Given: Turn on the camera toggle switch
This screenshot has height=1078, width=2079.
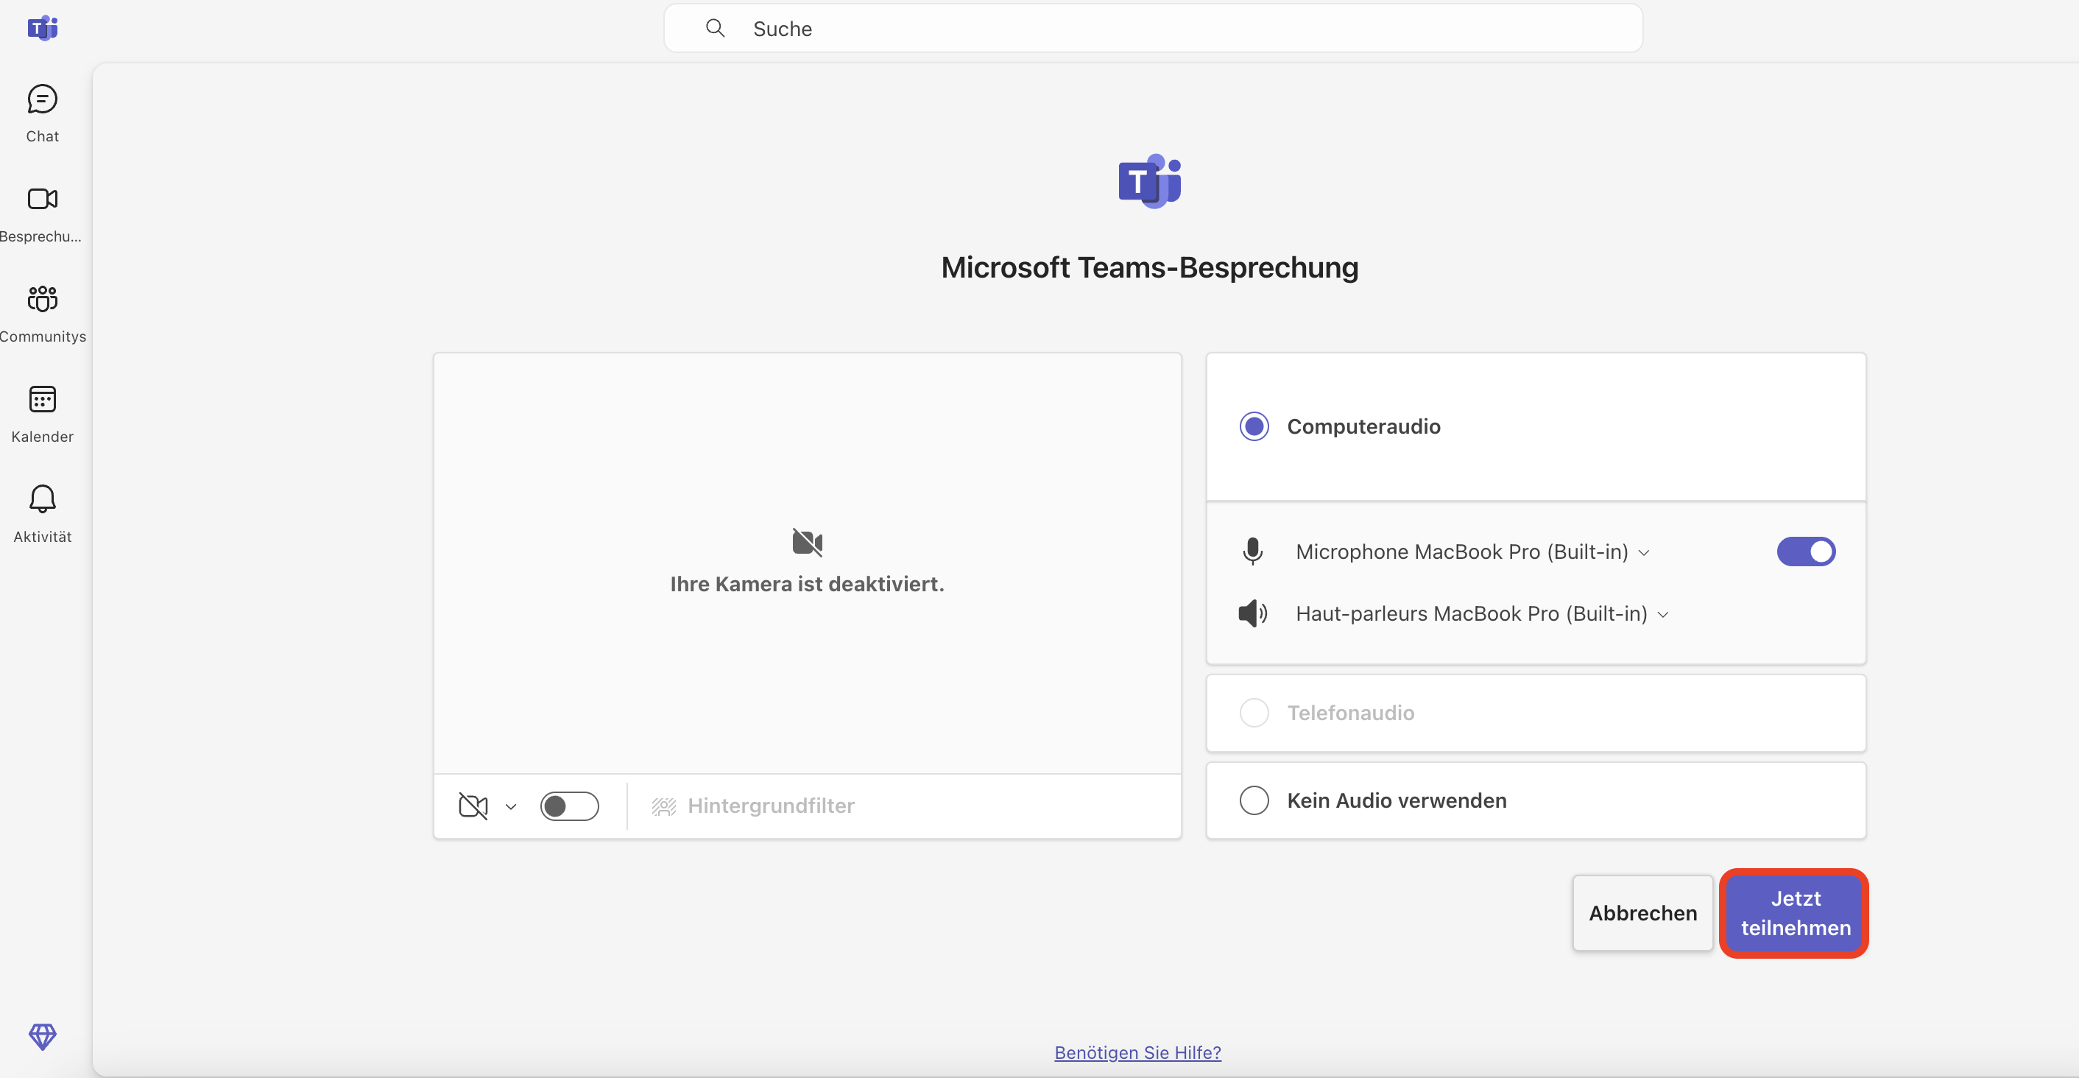Looking at the screenshot, I should click(x=569, y=806).
